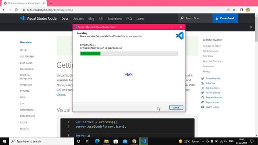The width and height of the screenshot is (258, 145).
Task: Open the REMOTE docs section
Action: click(x=24, y=129)
